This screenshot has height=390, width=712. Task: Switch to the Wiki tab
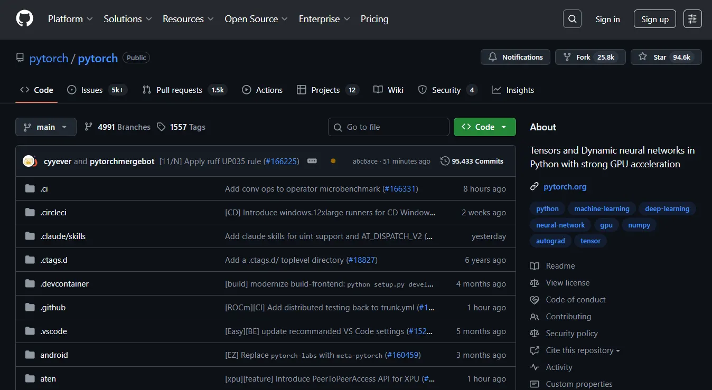[388, 90]
